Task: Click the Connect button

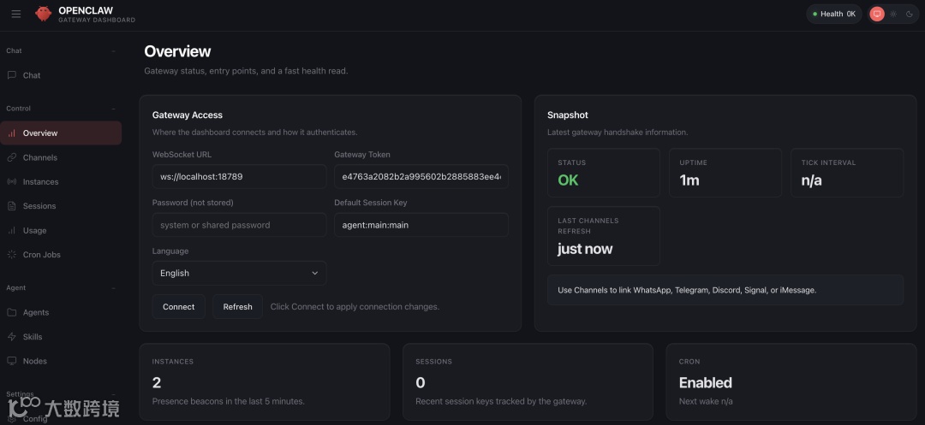Action: point(178,306)
